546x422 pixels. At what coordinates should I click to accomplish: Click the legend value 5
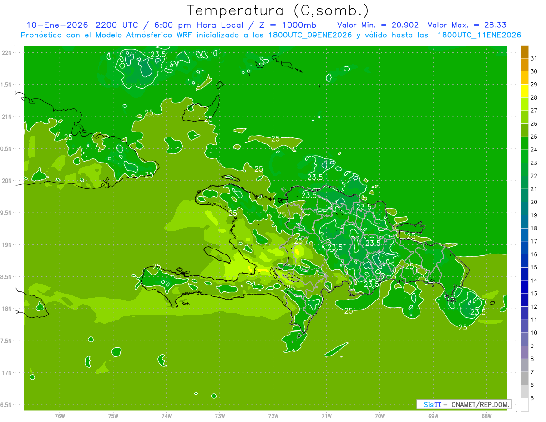[x=532, y=398]
